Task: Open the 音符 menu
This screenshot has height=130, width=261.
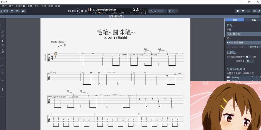Action: [4, 6]
